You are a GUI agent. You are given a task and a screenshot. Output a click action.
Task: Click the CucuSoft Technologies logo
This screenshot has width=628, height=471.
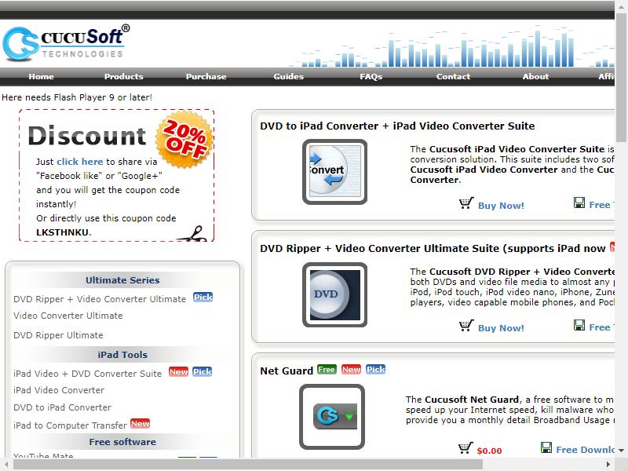coord(66,43)
